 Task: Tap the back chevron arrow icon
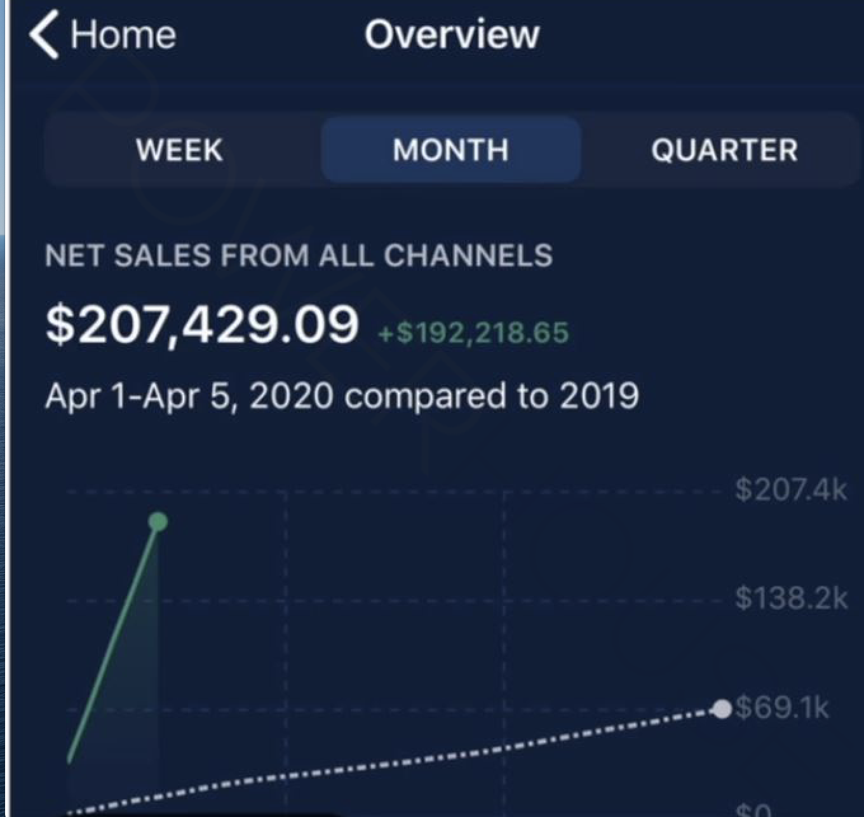point(43,36)
